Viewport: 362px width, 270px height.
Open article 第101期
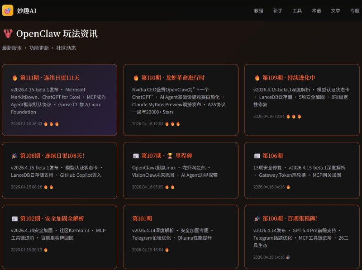pyautogui.click(x=142, y=218)
